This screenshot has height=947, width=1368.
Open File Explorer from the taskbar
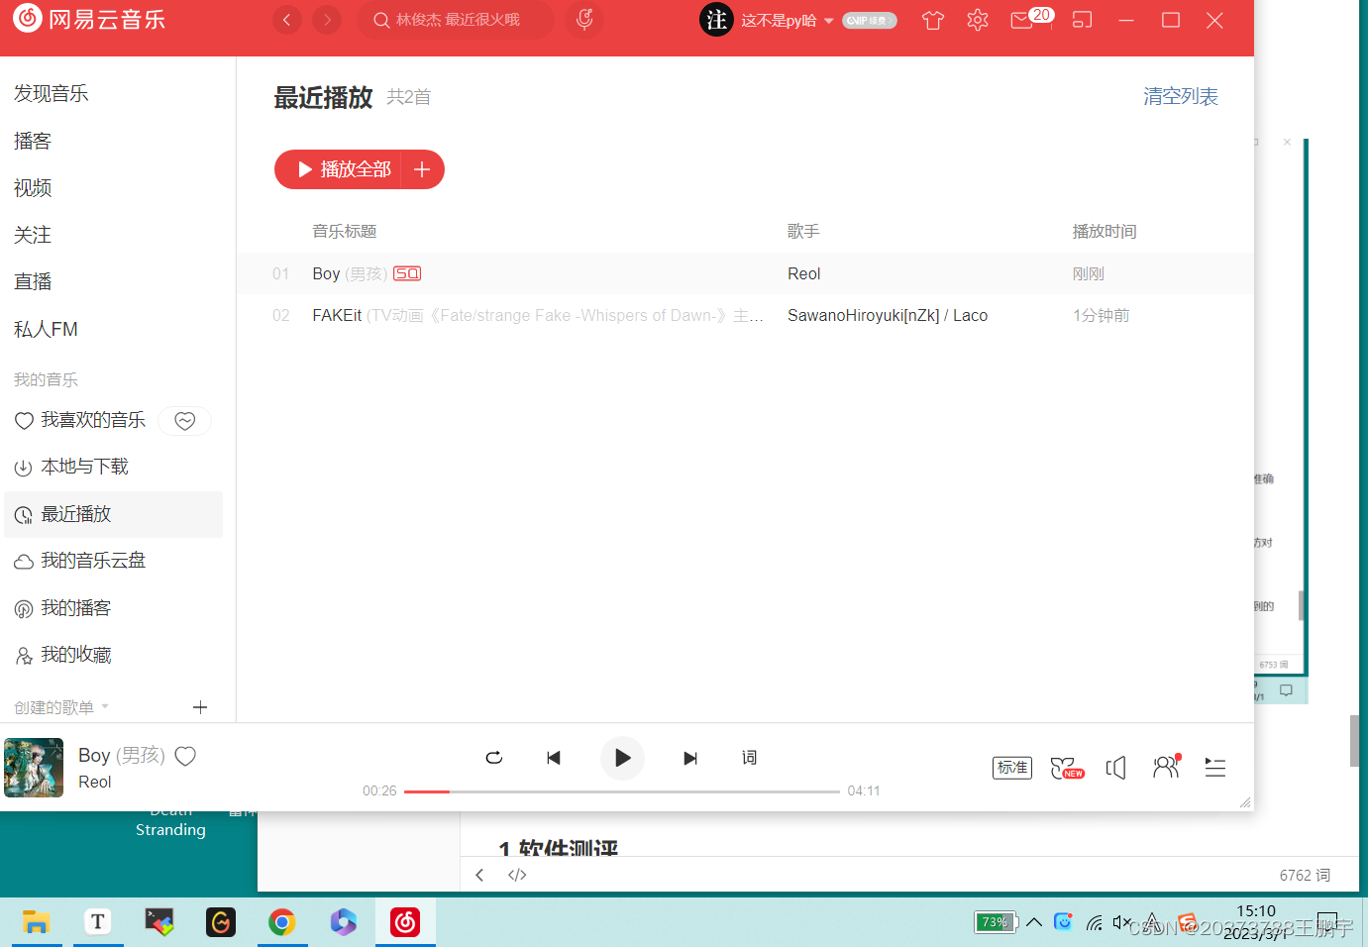click(37, 922)
